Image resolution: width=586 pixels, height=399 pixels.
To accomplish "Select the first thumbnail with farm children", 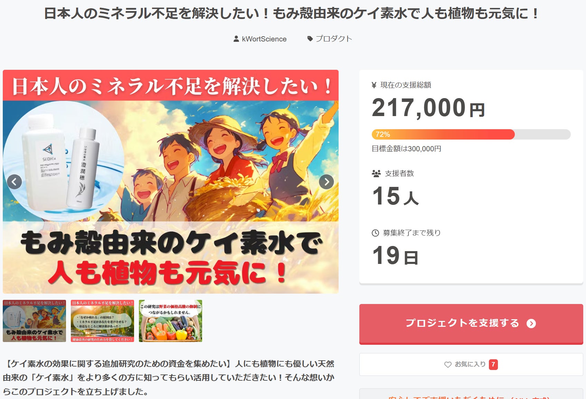I will [x=34, y=321].
